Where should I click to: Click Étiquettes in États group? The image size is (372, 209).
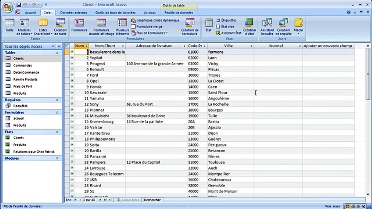pyautogui.click(x=226, y=20)
